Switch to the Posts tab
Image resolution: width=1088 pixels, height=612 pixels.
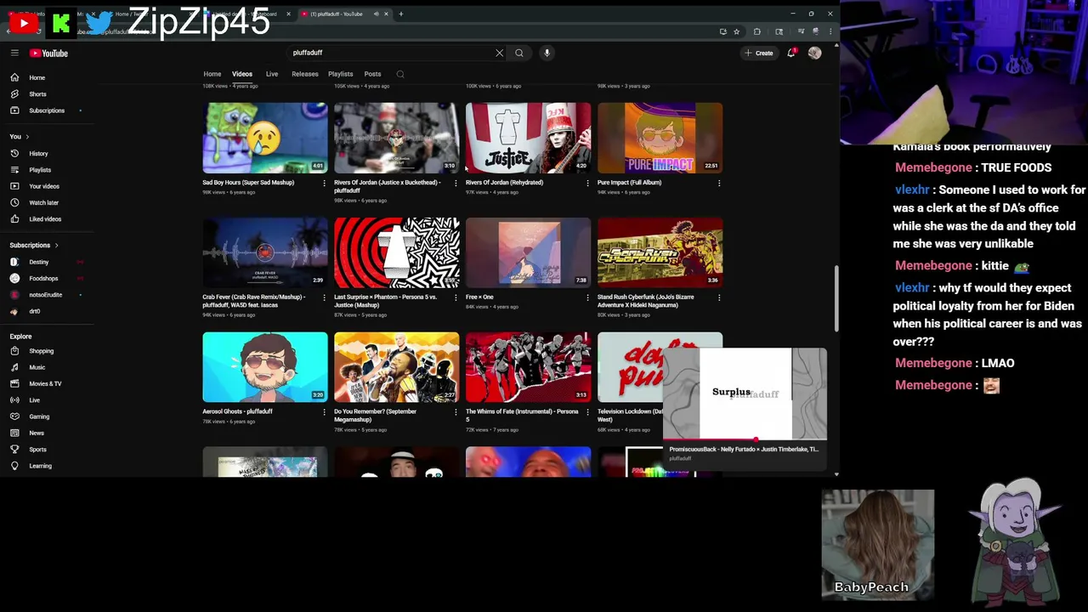(x=372, y=74)
